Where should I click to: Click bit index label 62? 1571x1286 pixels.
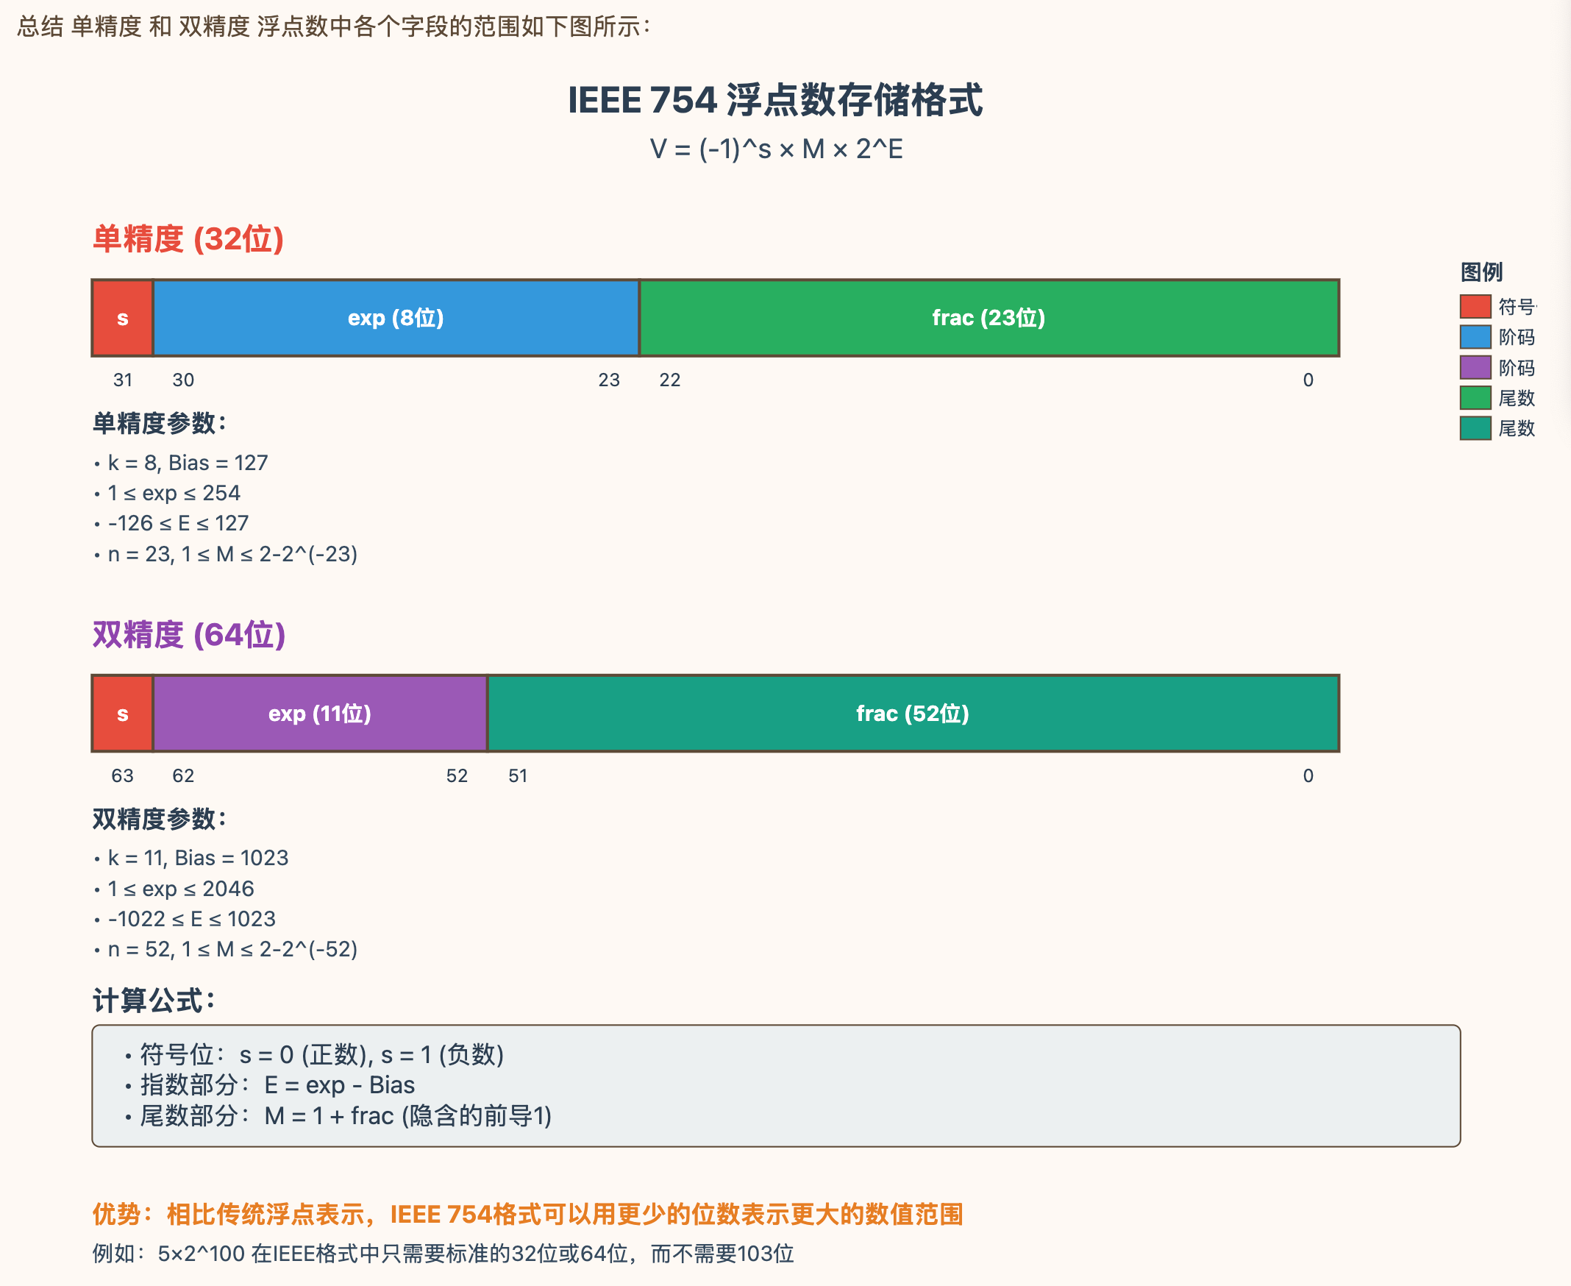click(x=183, y=775)
